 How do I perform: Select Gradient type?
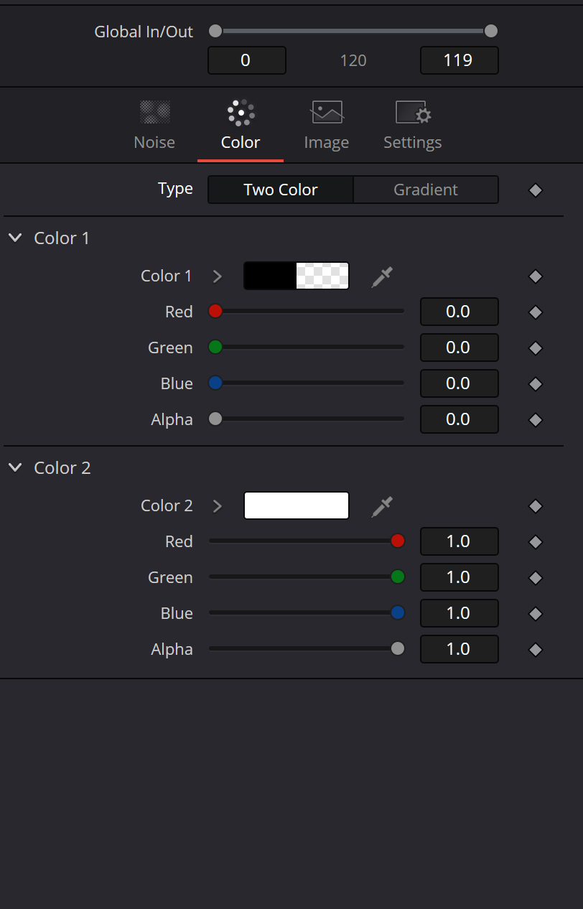426,190
